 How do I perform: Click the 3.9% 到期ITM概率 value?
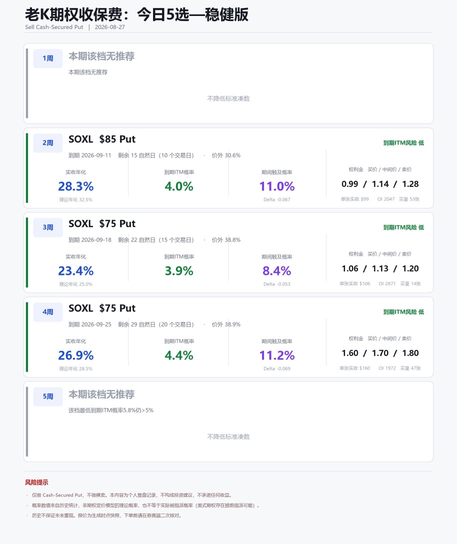coord(178,271)
